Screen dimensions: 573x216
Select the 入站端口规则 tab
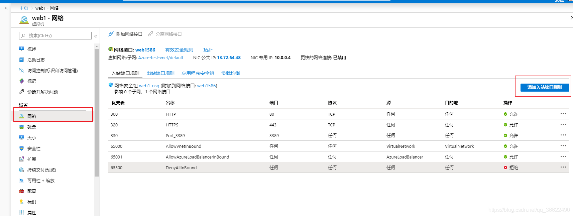125,73
